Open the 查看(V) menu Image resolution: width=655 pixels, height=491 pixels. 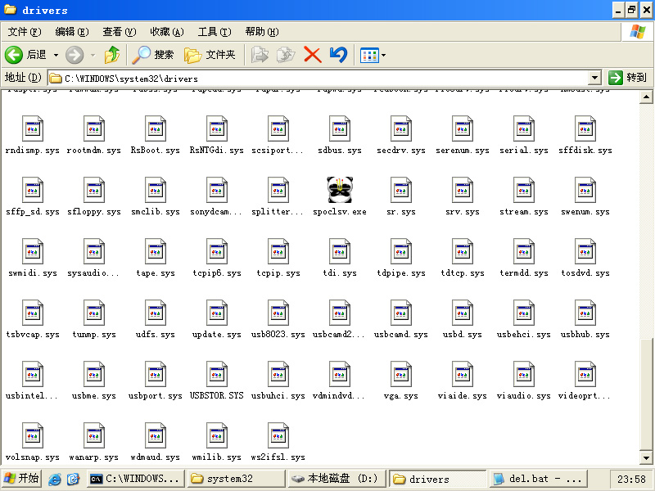tap(120, 32)
